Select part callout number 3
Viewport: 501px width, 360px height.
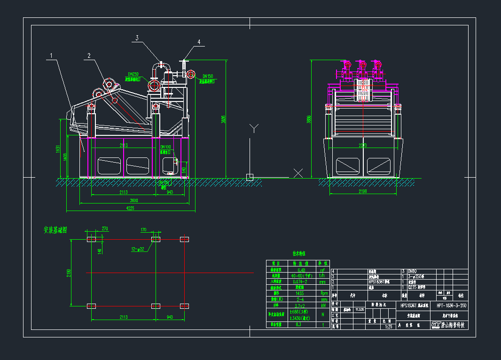pyautogui.click(x=137, y=38)
